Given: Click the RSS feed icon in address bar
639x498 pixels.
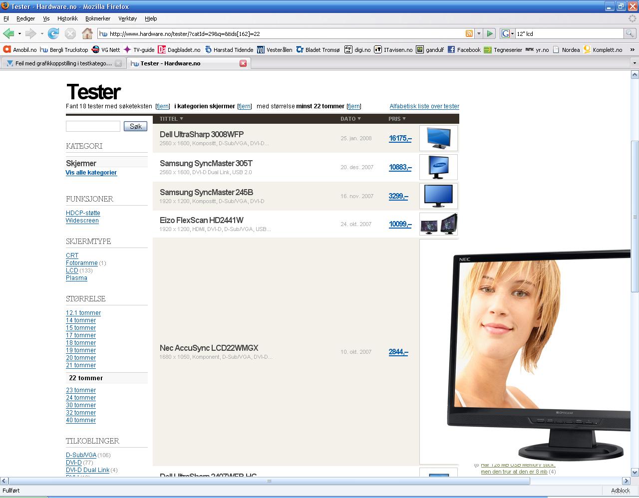Looking at the screenshot, I should [469, 33].
